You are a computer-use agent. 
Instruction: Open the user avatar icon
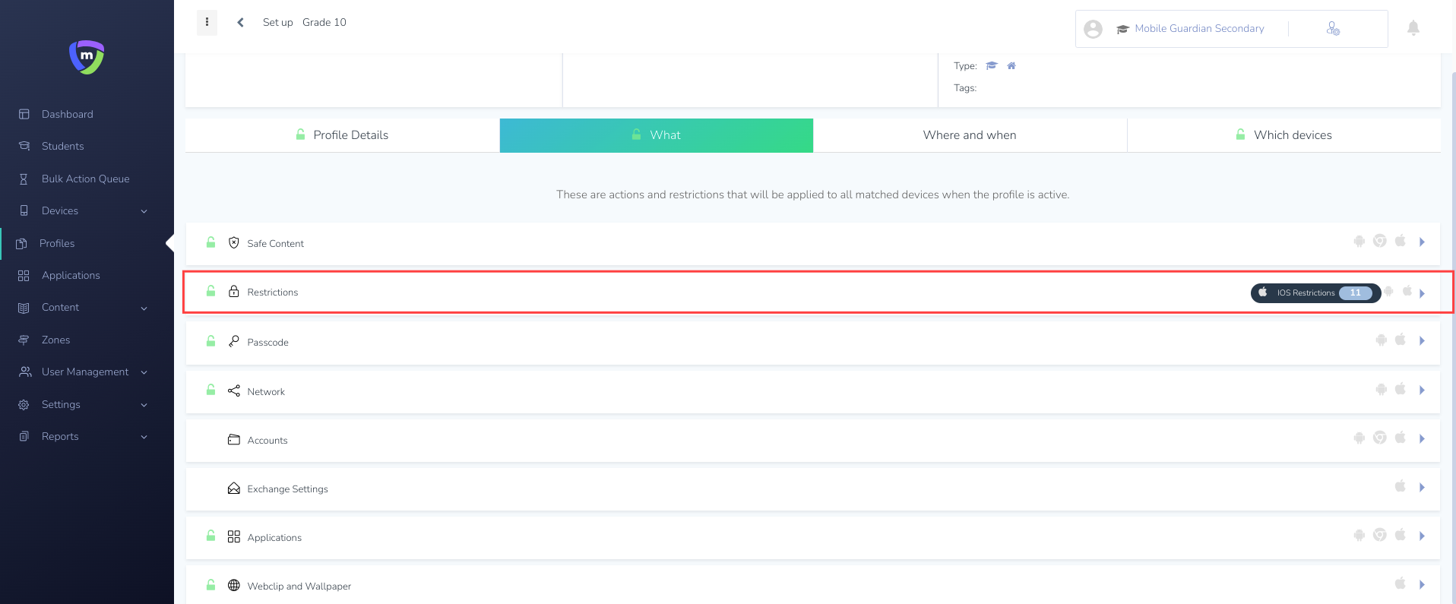[1093, 29]
